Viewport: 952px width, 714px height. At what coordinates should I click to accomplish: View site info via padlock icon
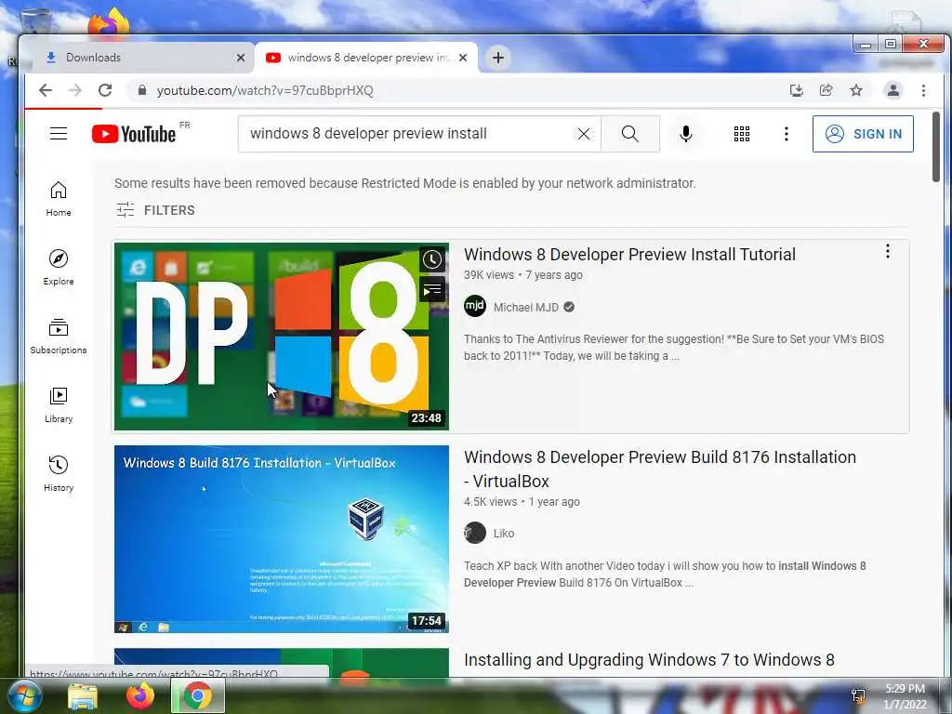tap(142, 90)
